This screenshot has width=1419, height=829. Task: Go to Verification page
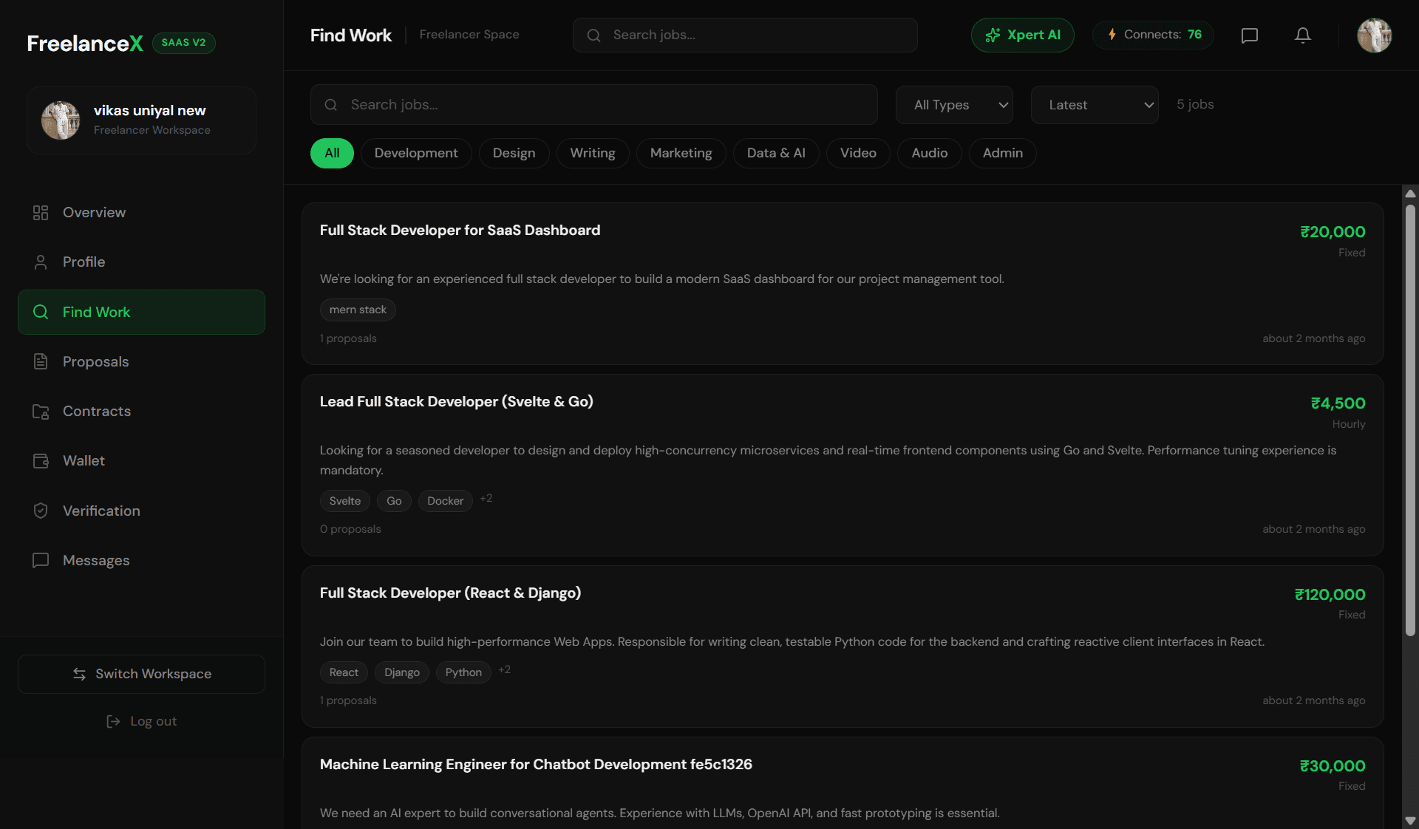click(141, 511)
